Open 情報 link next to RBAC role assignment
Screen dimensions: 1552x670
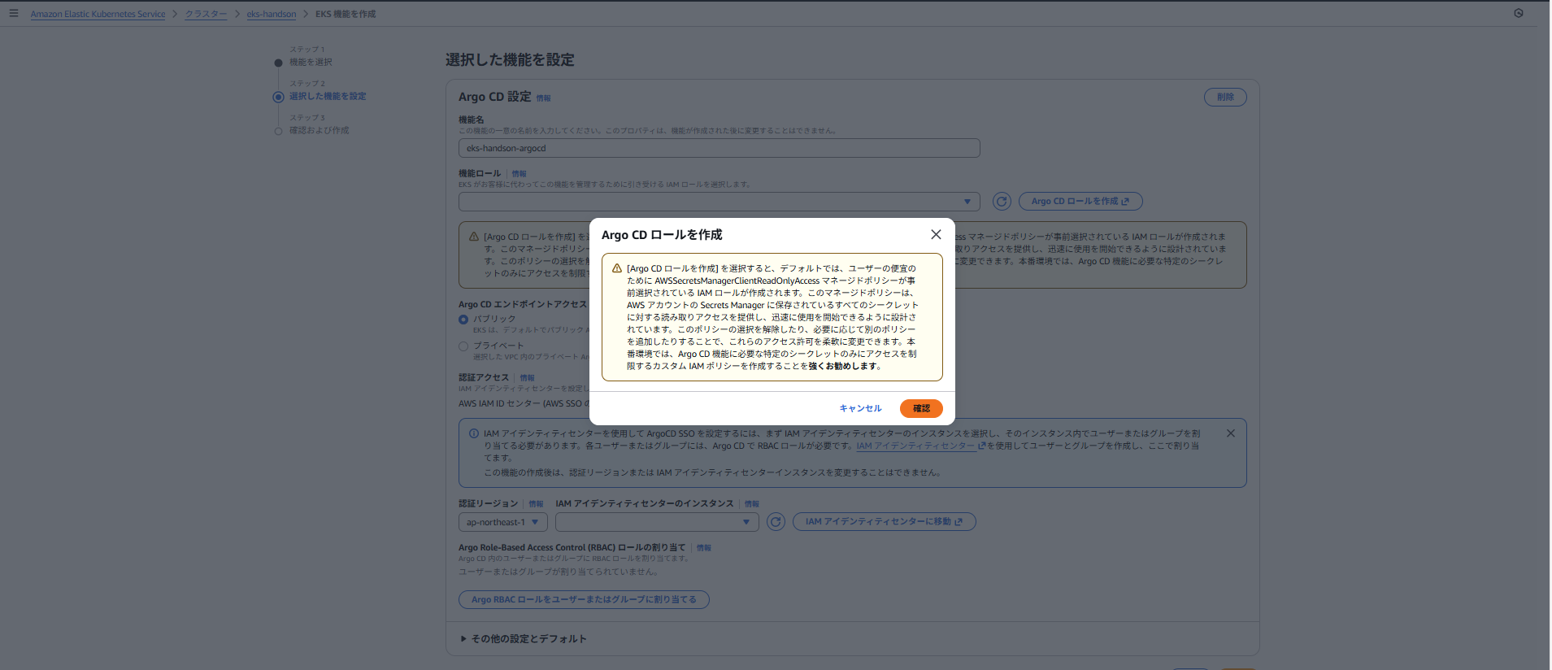click(703, 548)
